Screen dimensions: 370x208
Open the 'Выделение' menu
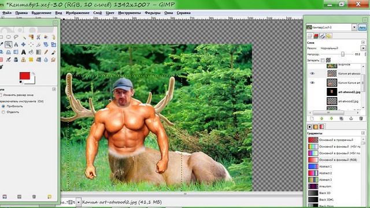[41, 13]
